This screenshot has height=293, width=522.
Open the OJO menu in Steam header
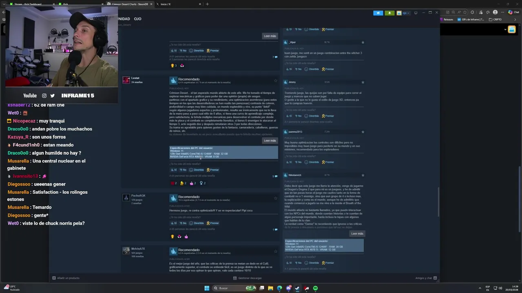(x=137, y=19)
